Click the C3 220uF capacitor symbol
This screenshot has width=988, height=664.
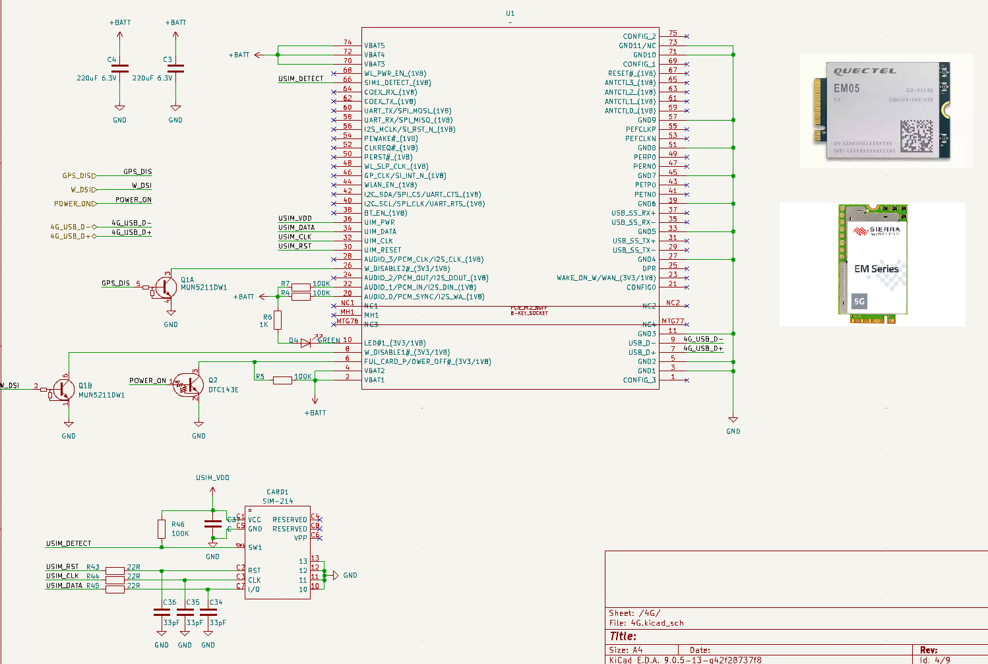(175, 69)
